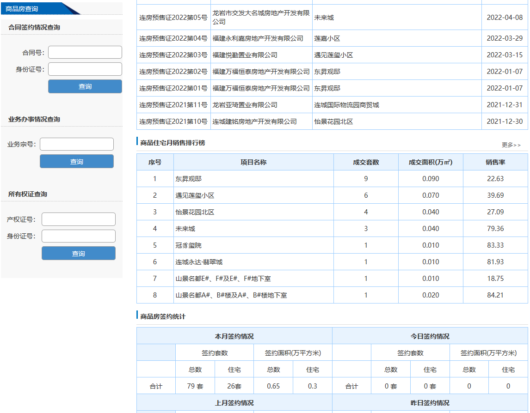Click 遇见莲玺小区 in the ranking list
The height and width of the screenshot is (413, 530).
click(195, 195)
